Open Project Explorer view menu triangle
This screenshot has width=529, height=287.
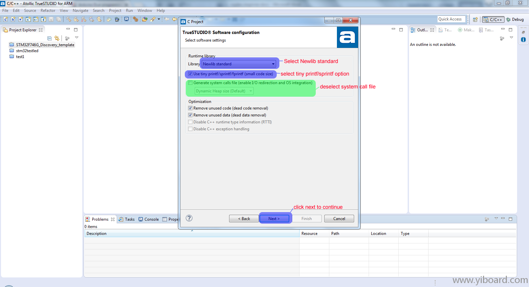coord(77,38)
